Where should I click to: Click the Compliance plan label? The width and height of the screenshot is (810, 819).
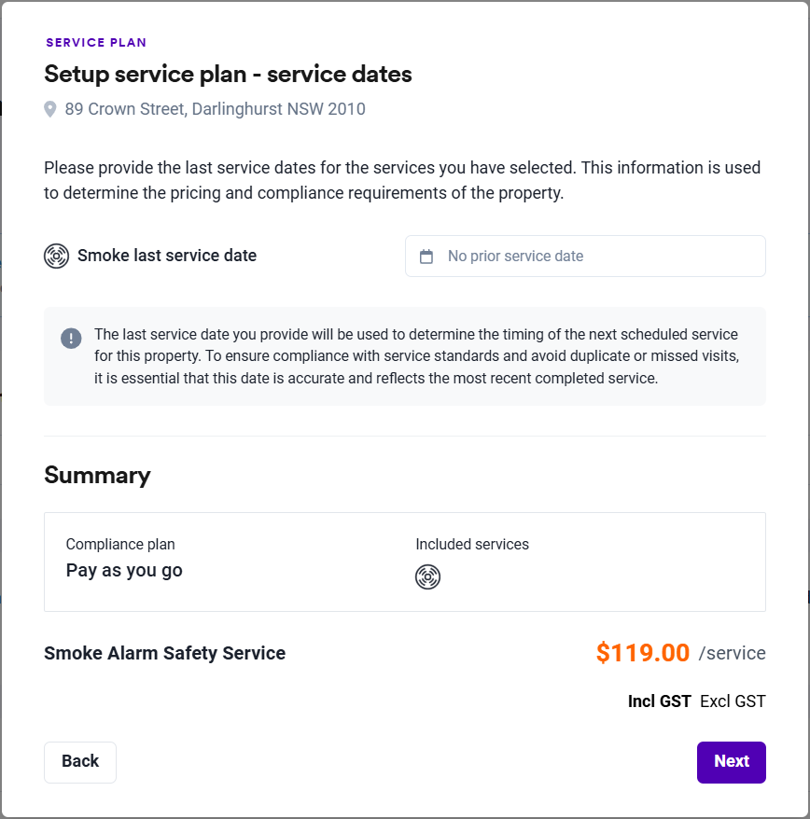click(x=120, y=544)
